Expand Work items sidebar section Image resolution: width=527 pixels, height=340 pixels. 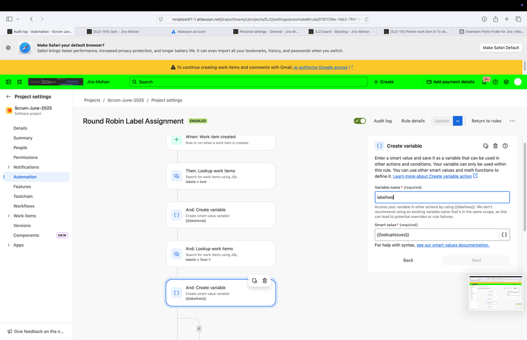pos(9,216)
